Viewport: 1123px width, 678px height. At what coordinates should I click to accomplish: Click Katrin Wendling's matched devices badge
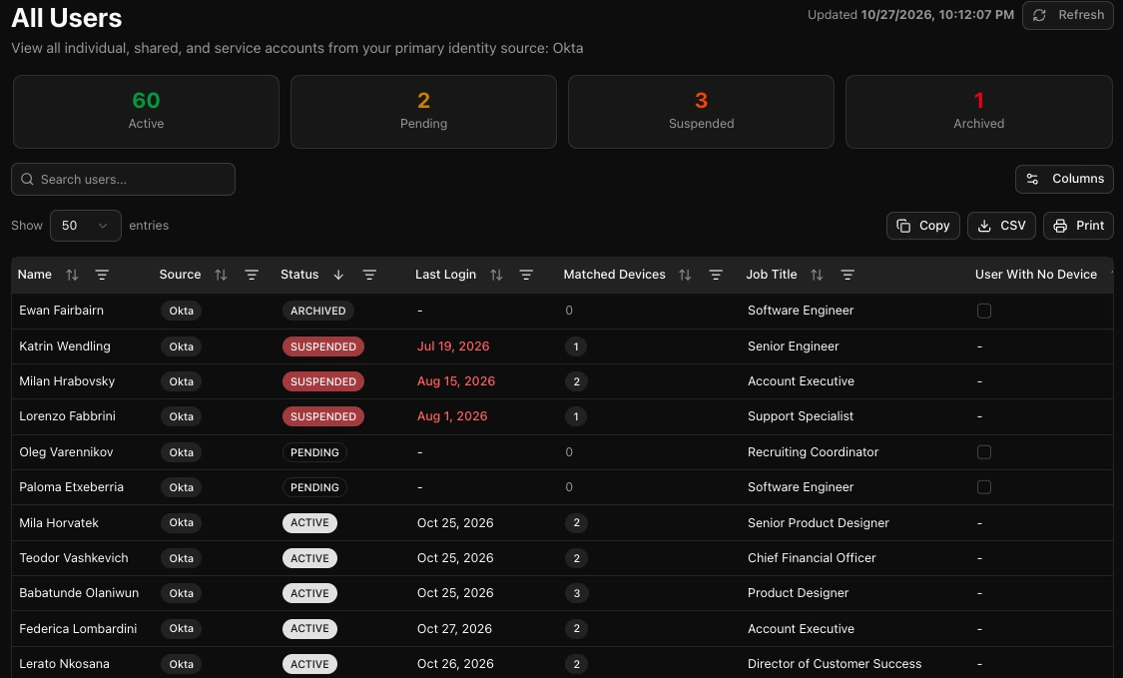(x=576, y=346)
